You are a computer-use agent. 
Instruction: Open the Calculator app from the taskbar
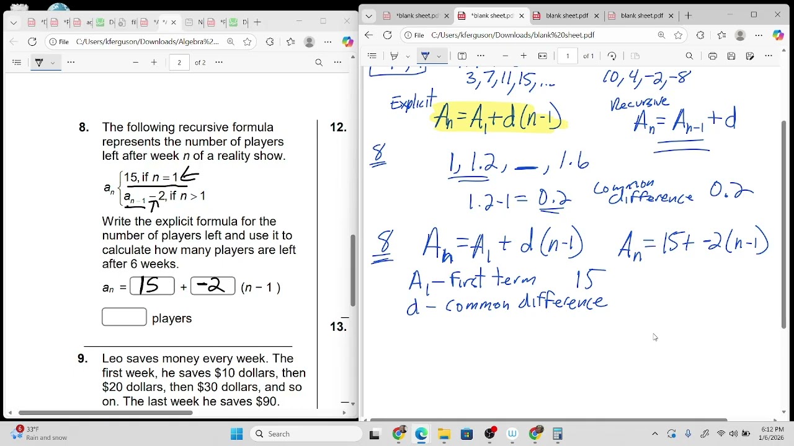coord(558,434)
